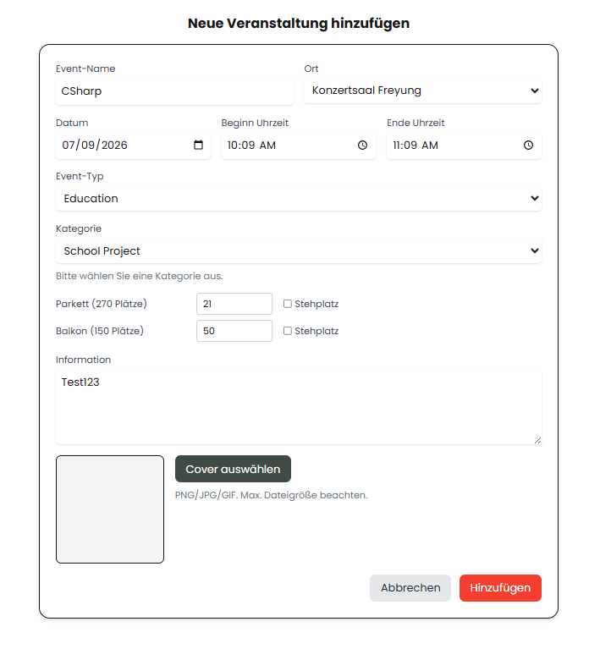600x649 pixels.
Task: Enable Stehplatz checkbox for Balkon
Action: coord(288,331)
